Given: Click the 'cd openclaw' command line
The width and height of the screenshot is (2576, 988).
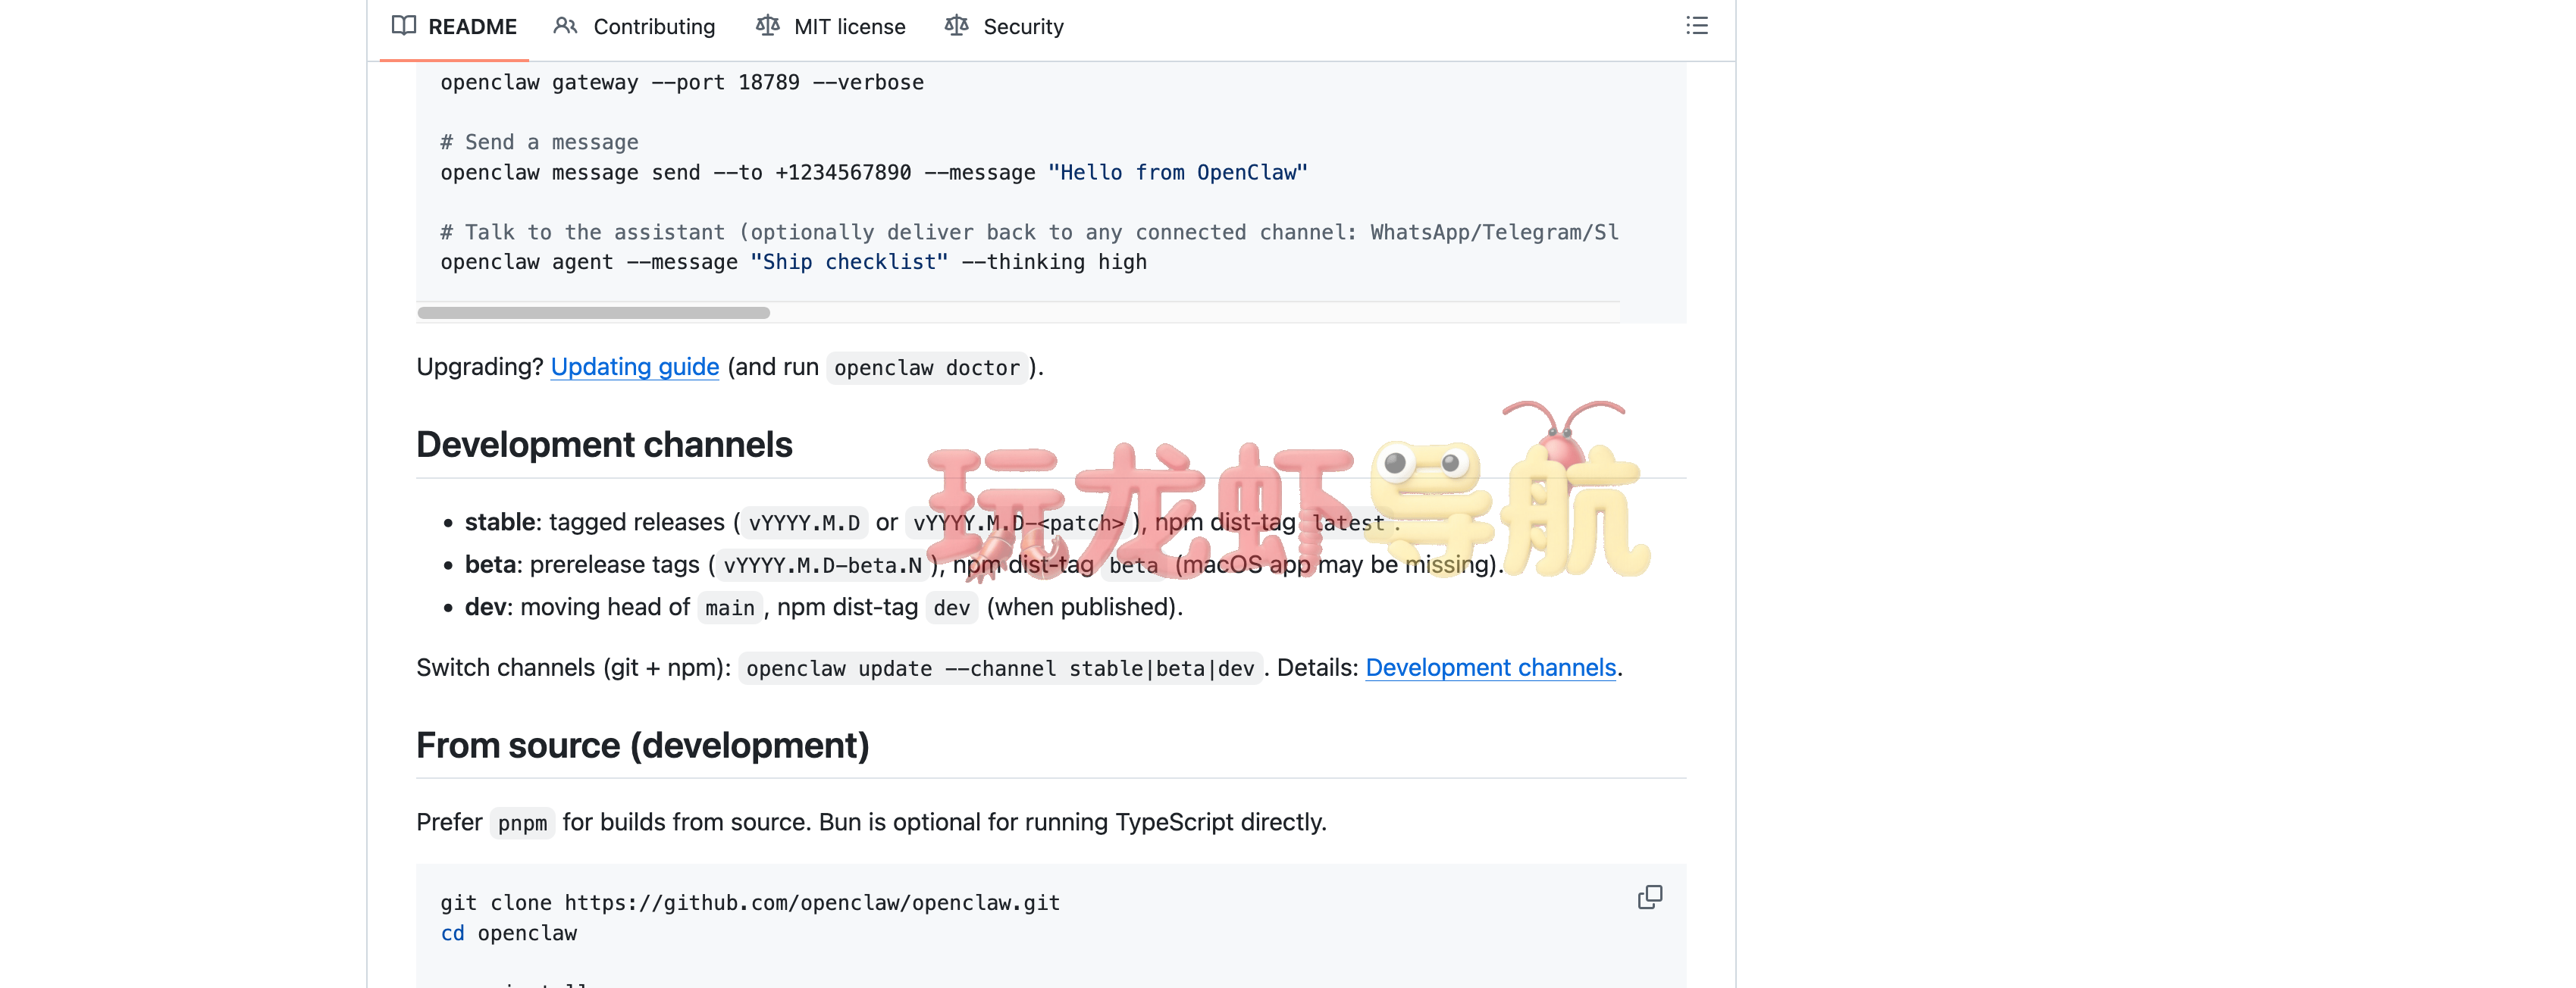Looking at the screenshot, I should pyautogui.click(x=509, y=933).
